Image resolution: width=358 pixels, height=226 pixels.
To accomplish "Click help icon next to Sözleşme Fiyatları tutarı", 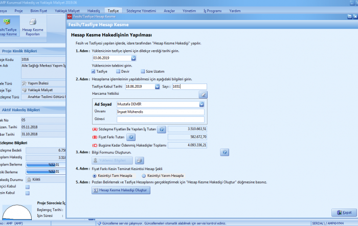I will (x=162, y=130).
